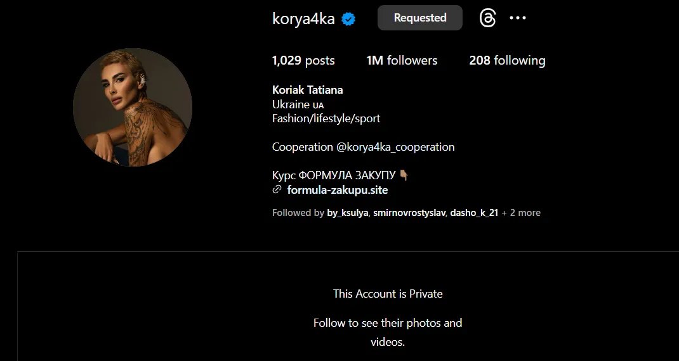Viewport: 679px width, 361px height.
Task: Open the formula-zakupu.site website link
Action: [x=338, y=190]
